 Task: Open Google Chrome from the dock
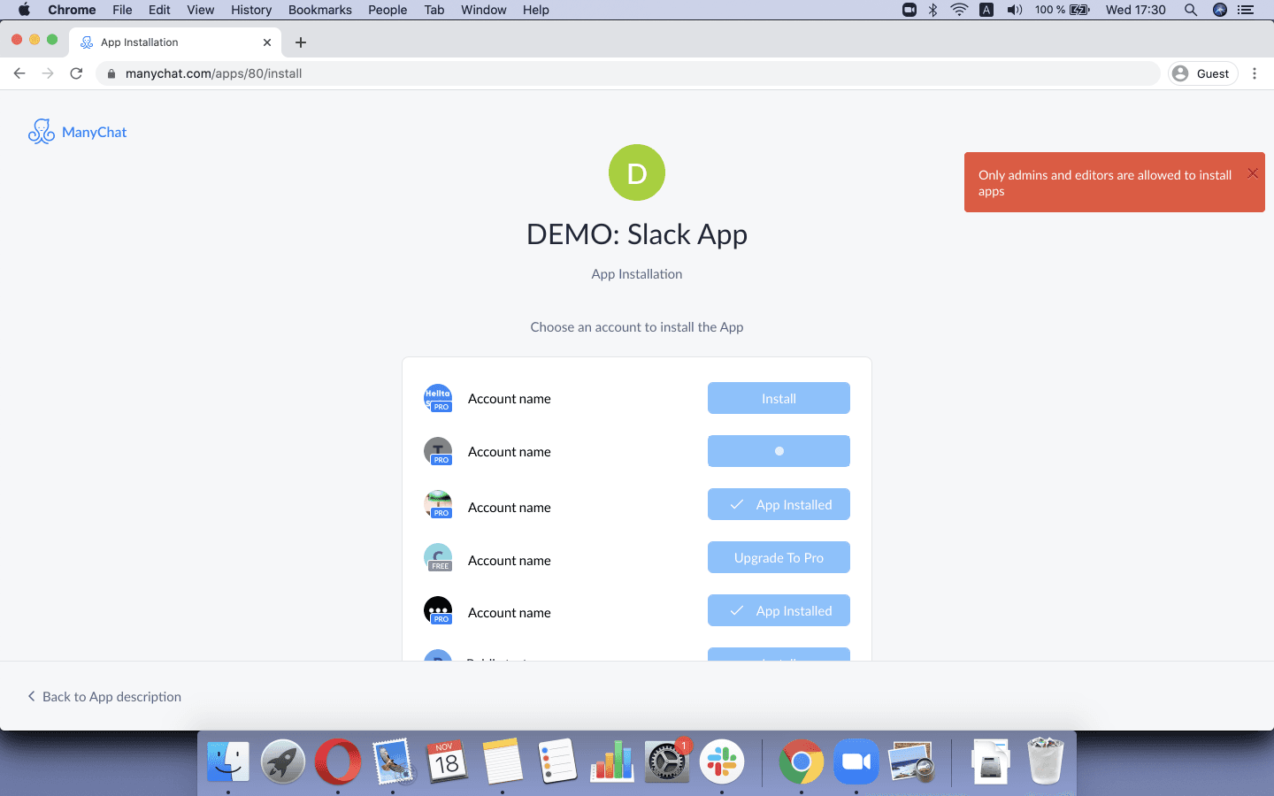[802, 762]
